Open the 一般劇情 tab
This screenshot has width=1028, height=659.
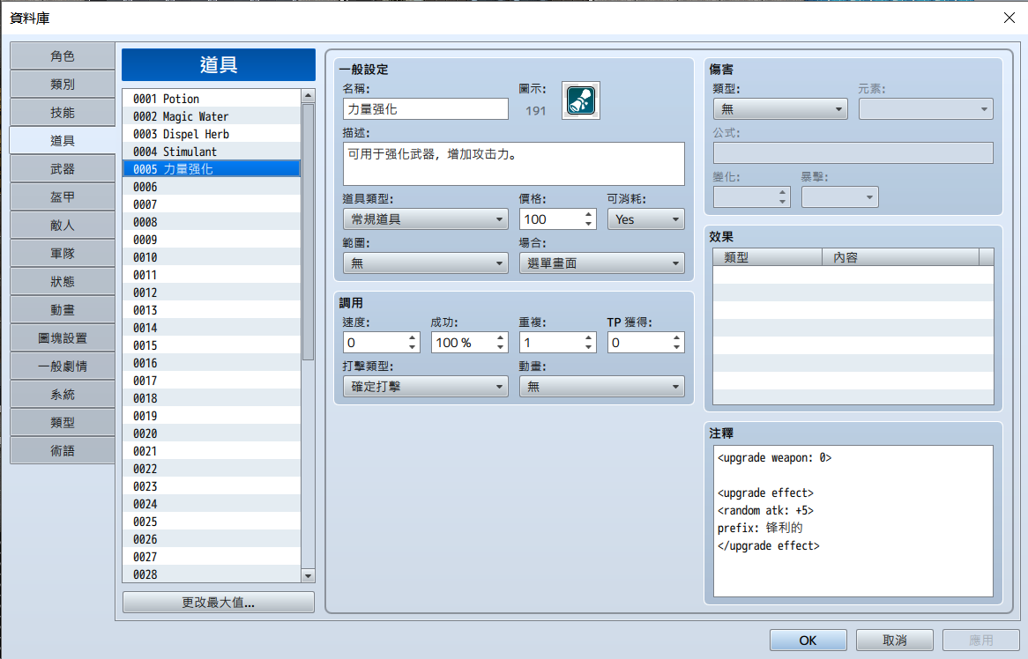(x=63, y=367)
